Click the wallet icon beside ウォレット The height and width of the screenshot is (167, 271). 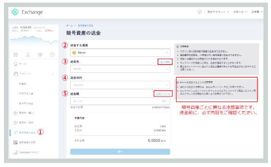click(x=15, y=74)
